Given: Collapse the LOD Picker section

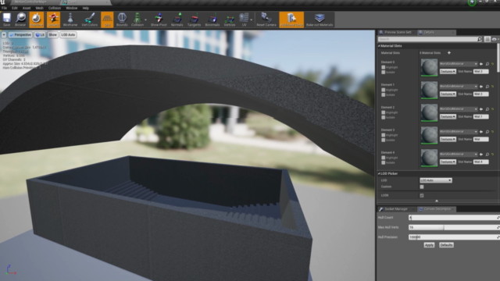Looking at the screenshot, I should [379, 174].
